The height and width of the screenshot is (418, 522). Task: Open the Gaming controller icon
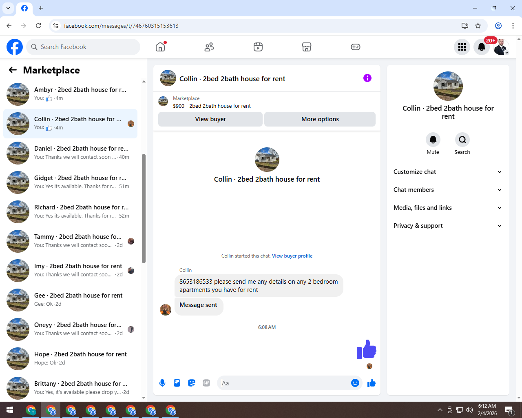coord(356,47)
